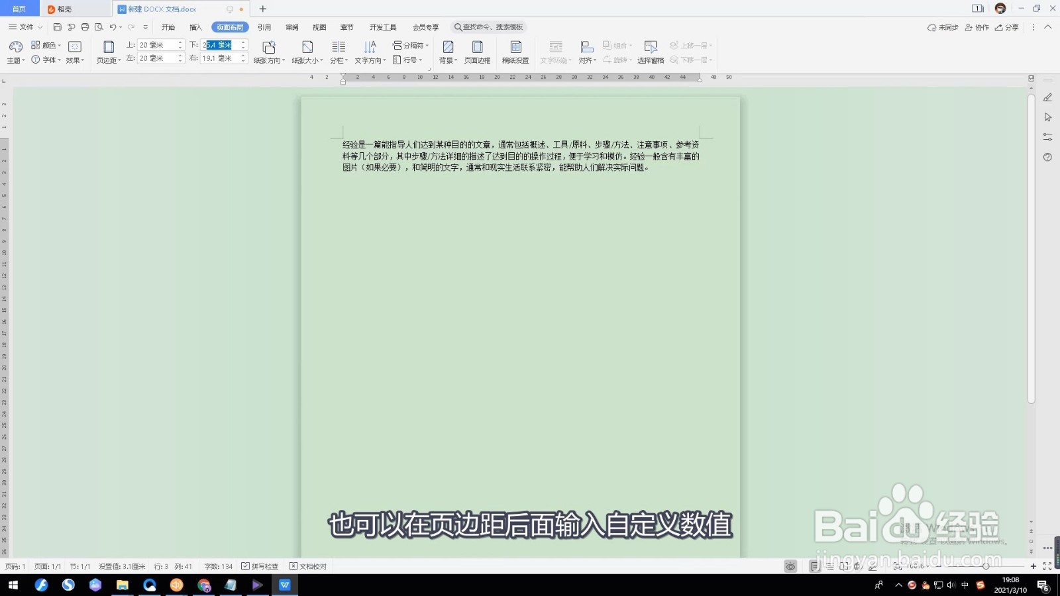Open Columns (分栏) icon
Image resolution: width=1060 pixels, height=596 pixels.
pos(339,47)
